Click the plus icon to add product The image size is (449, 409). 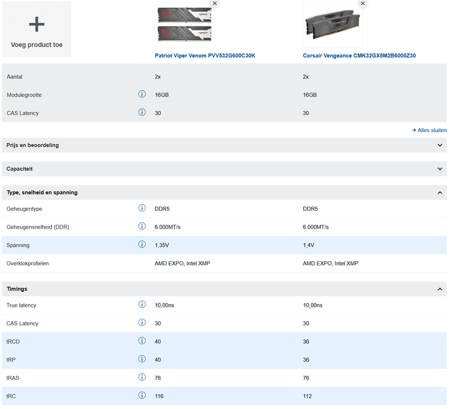(x=36, y=24)
